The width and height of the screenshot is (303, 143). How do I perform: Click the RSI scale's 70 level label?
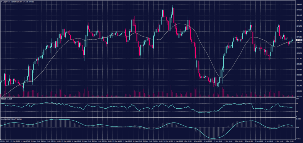[x=297, y=104]
